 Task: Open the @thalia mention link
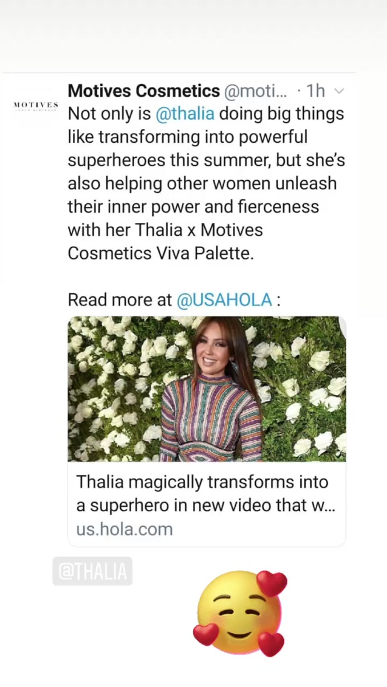tap(185, 114)
